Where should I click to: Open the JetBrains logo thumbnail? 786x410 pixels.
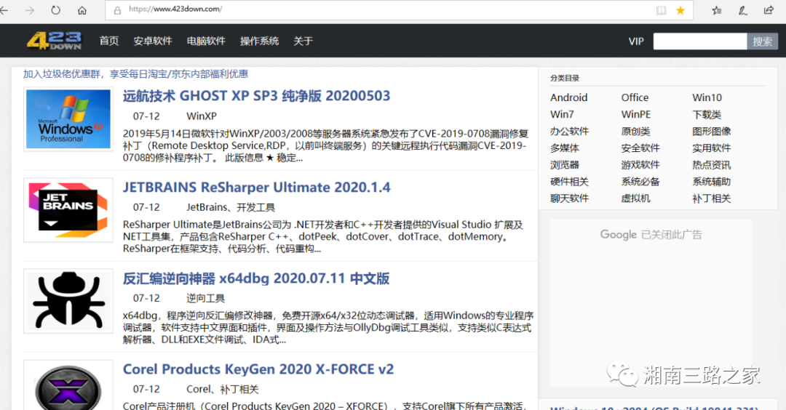[x=68, y=210]
